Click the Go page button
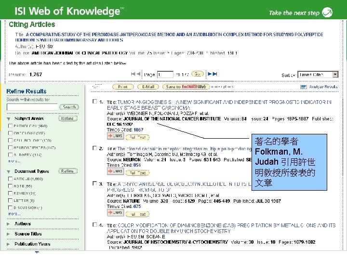Image resolution: width=347 pixels, height=260 pixels. coord(198,74)
